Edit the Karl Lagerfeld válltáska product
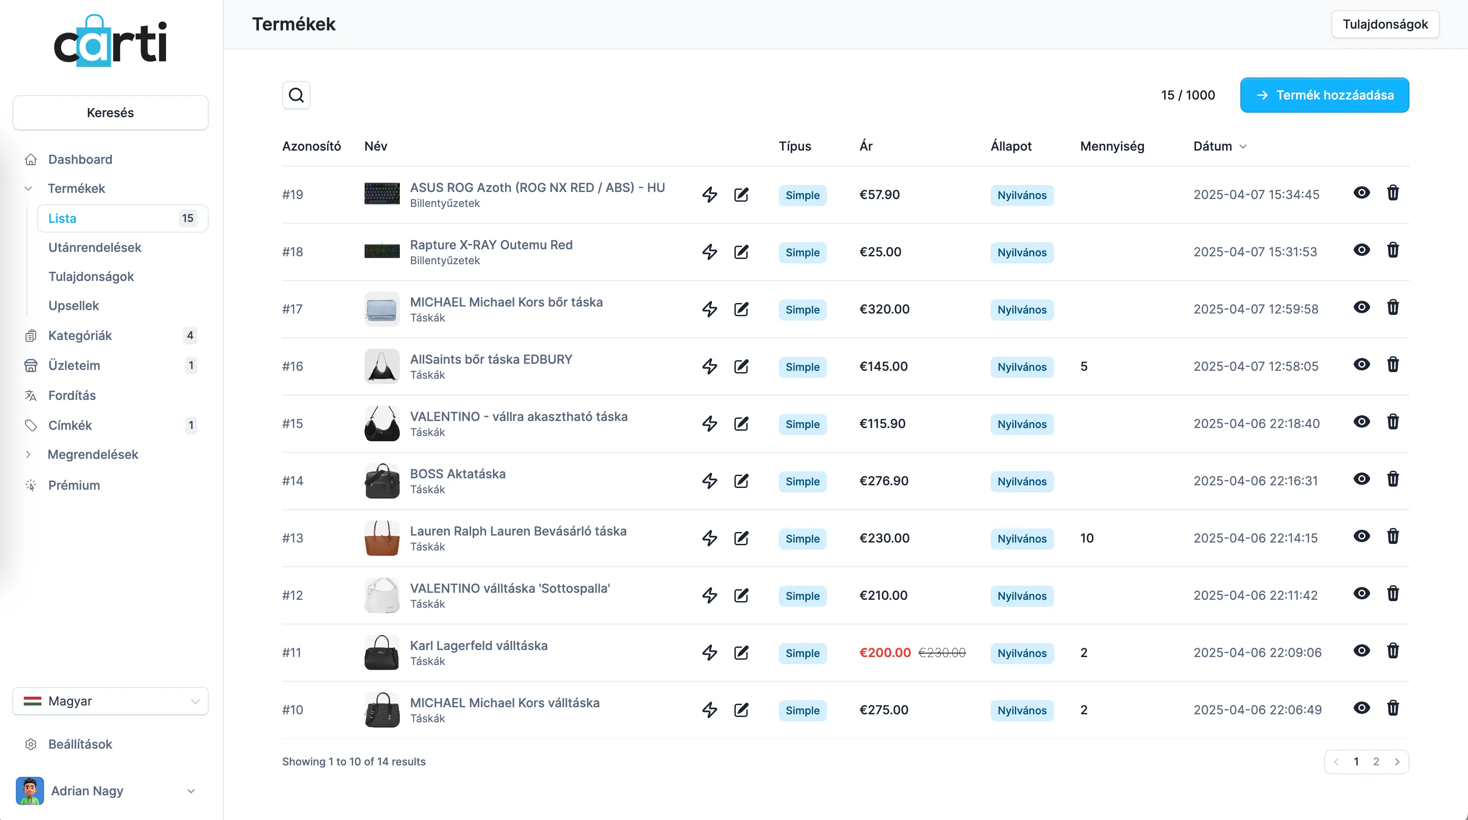This screenshot has height=820, width=1468. click(741, 653)
